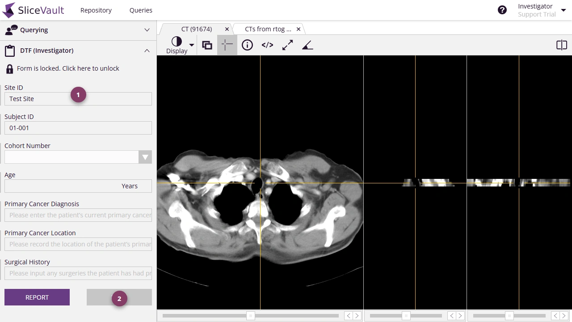Select the angle measurement tool

[x=307, y=45]
